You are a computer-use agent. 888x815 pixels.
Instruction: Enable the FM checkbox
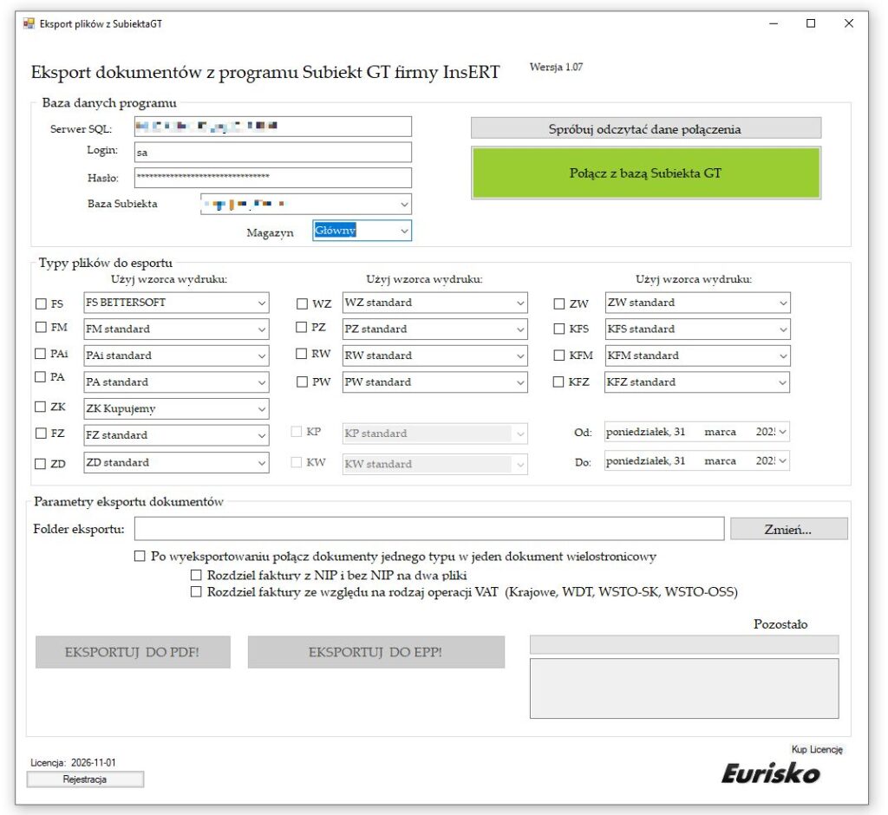pyautogui.click(x=41, y=328)
